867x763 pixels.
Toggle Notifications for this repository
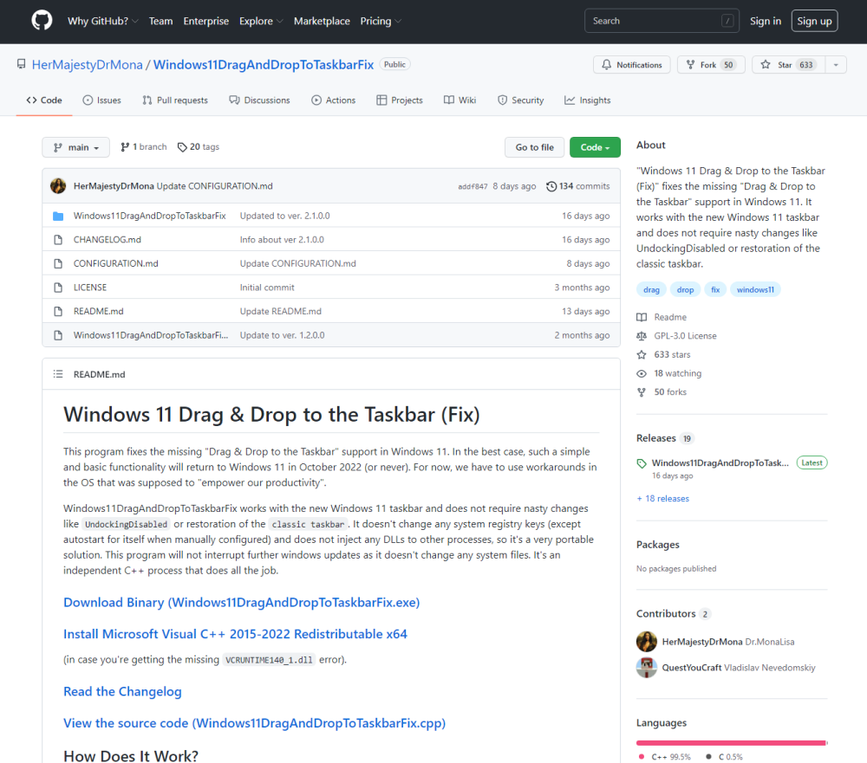(631, 65)
